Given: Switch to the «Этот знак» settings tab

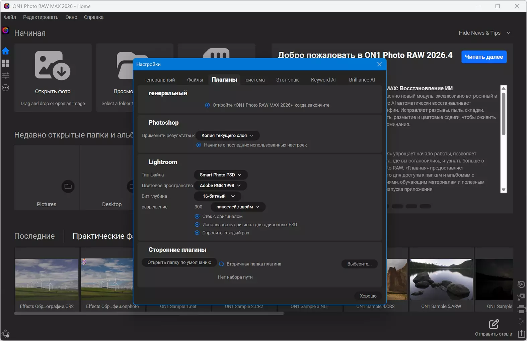Looking at the screenshot, I should coord(288,80).
